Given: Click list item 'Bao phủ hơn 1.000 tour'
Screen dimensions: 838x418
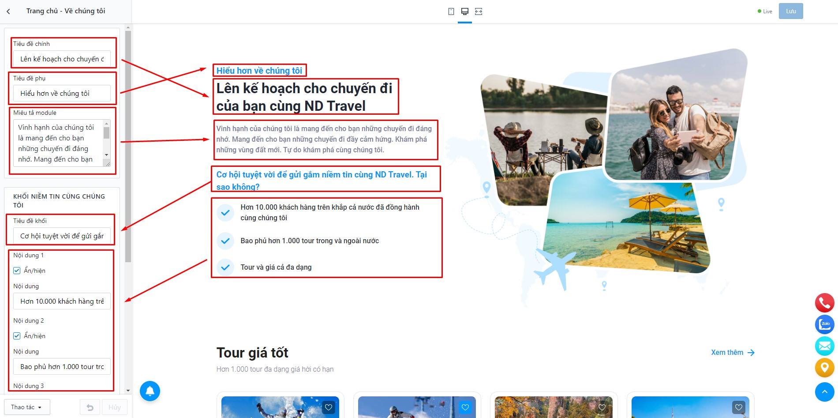Looking at the screenshot, I should click(x=310, y=241).
